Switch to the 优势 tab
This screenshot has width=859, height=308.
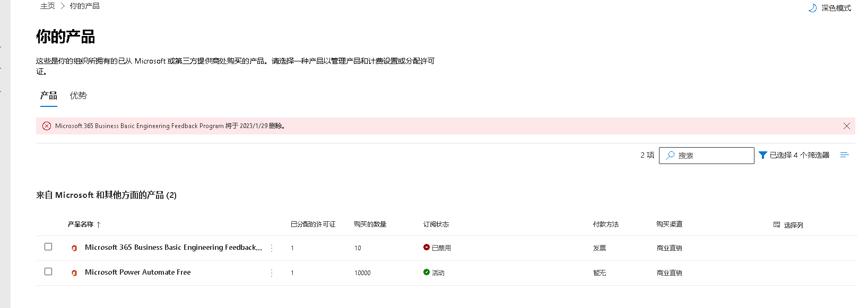[78, 96]
